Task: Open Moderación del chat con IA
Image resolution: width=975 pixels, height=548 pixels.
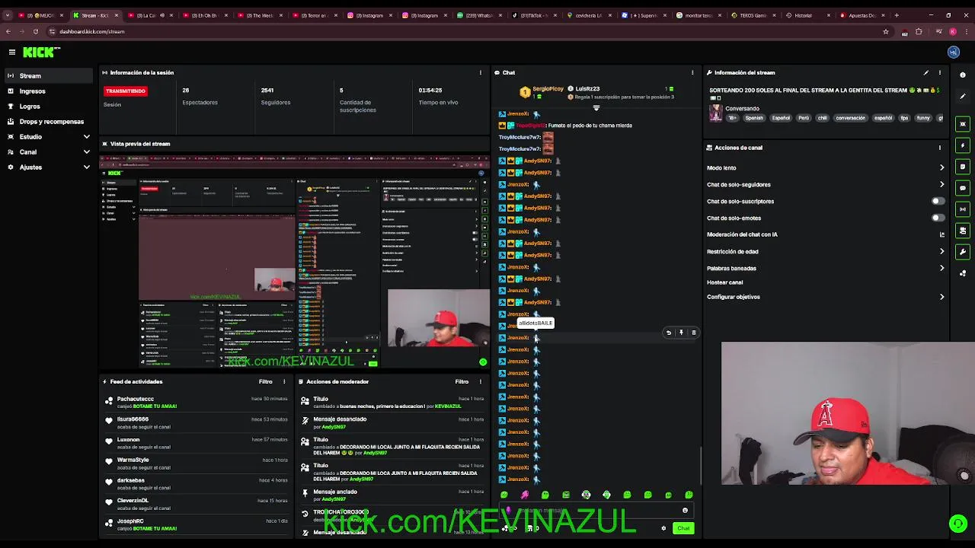Action: tap(826, 234)
